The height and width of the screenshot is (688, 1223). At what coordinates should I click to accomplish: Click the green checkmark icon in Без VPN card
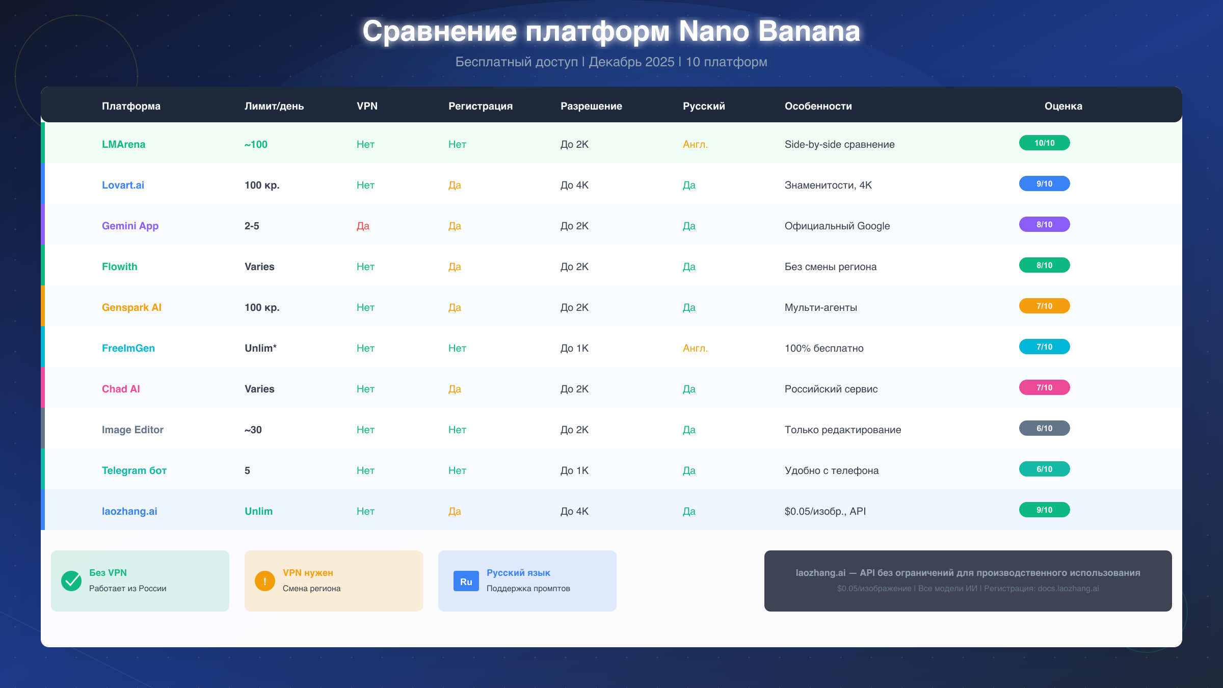click(71, 579)
